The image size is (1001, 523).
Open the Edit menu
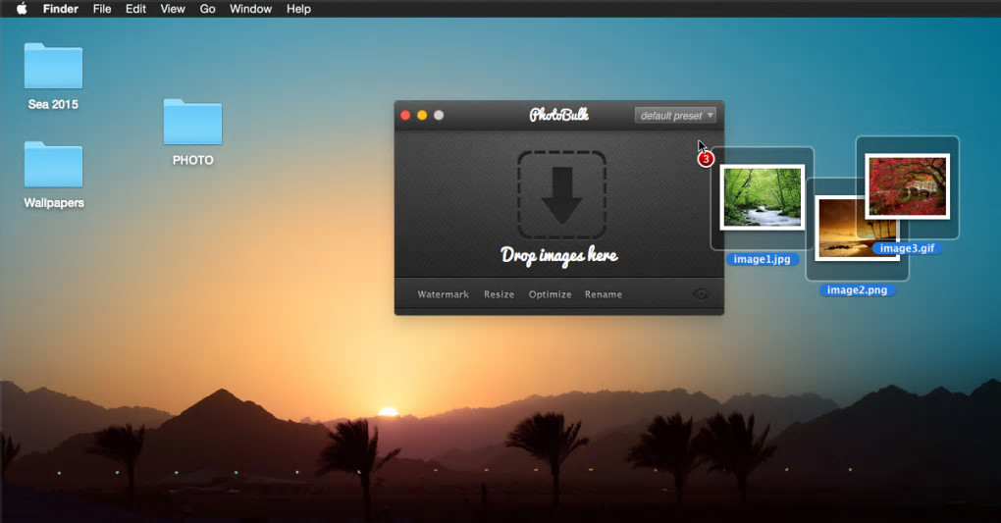point(136,9)
